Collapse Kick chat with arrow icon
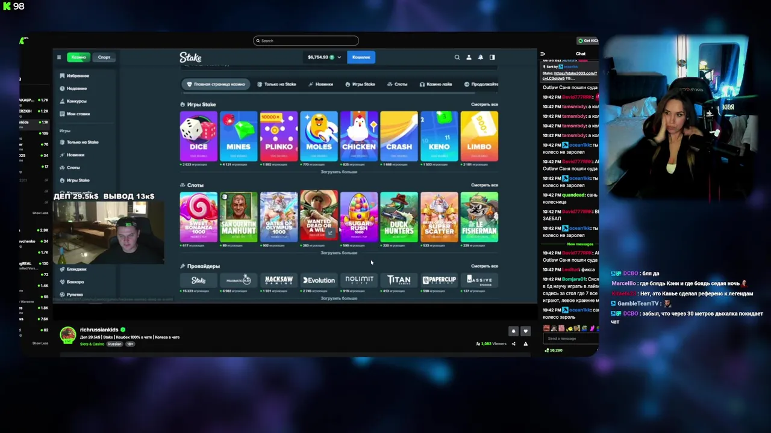771x433 pixels. 543,54
